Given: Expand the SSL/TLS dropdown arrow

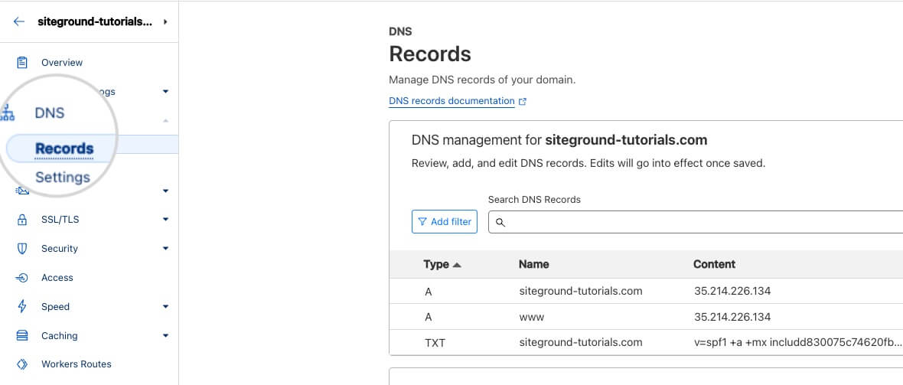Looking at the screenshot, I should click(165, 220).
